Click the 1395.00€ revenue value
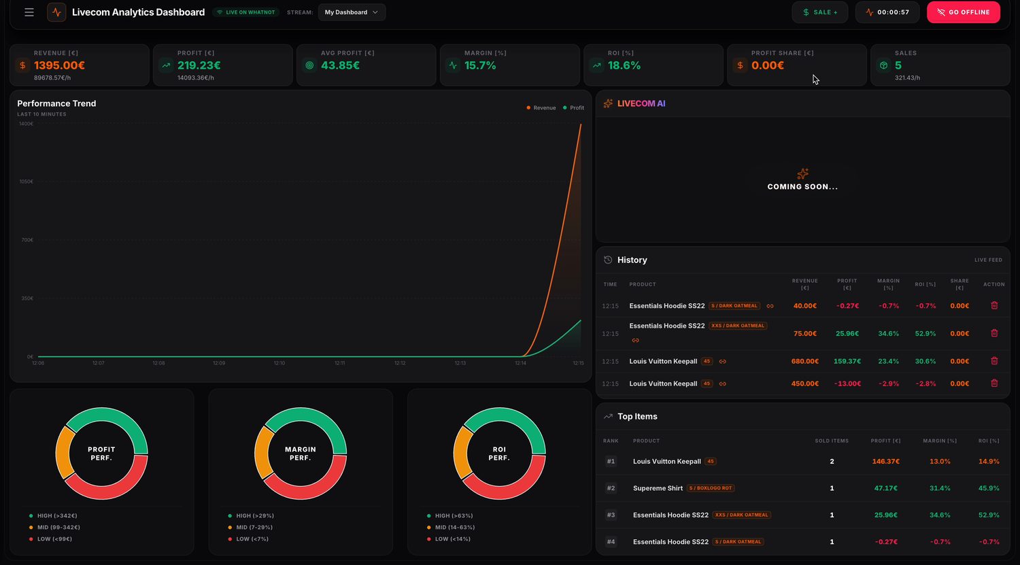 pos(59,65)
